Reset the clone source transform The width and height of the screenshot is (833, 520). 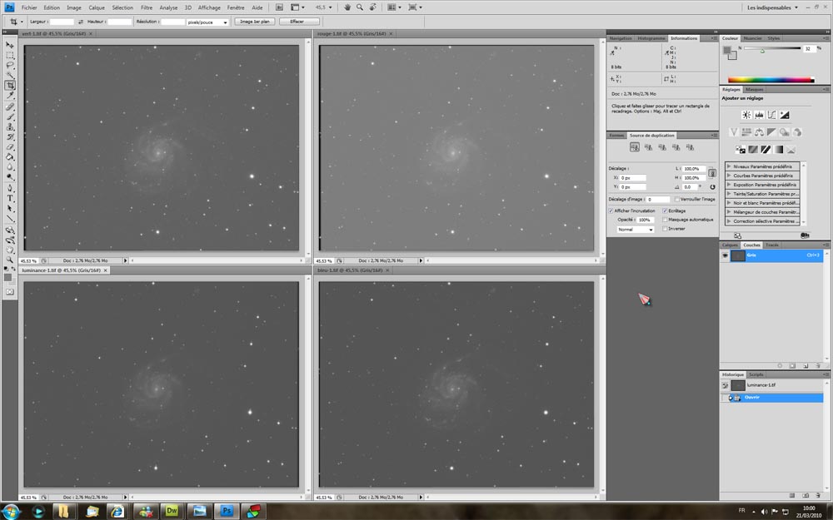point(713,187)
